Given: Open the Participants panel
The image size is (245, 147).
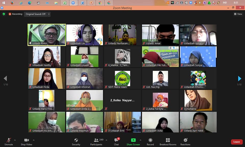Looking at the screenshot, I should point(96,142).
